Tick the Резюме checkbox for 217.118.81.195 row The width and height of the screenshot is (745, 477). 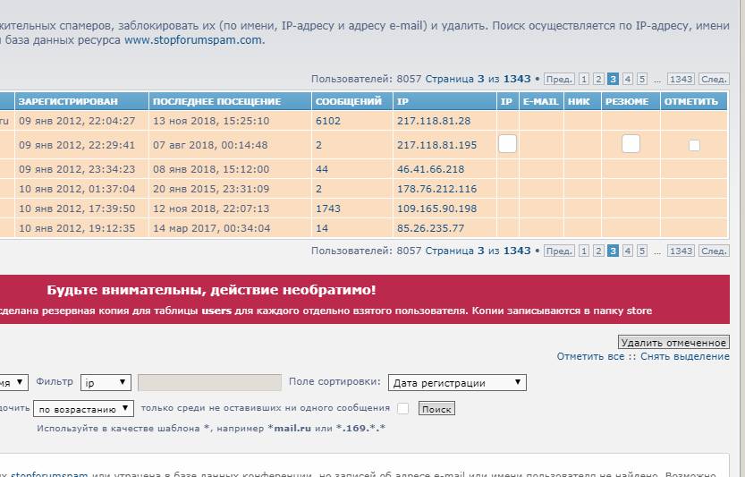pos(631,143)
